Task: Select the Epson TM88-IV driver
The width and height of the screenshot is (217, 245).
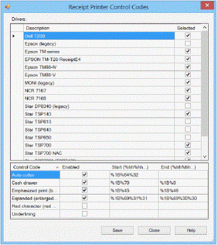Action: coord(99,67)
